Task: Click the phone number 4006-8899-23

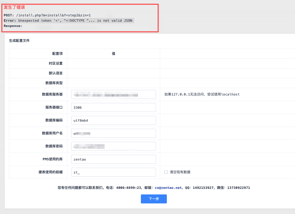Action: tap(128, 188)
